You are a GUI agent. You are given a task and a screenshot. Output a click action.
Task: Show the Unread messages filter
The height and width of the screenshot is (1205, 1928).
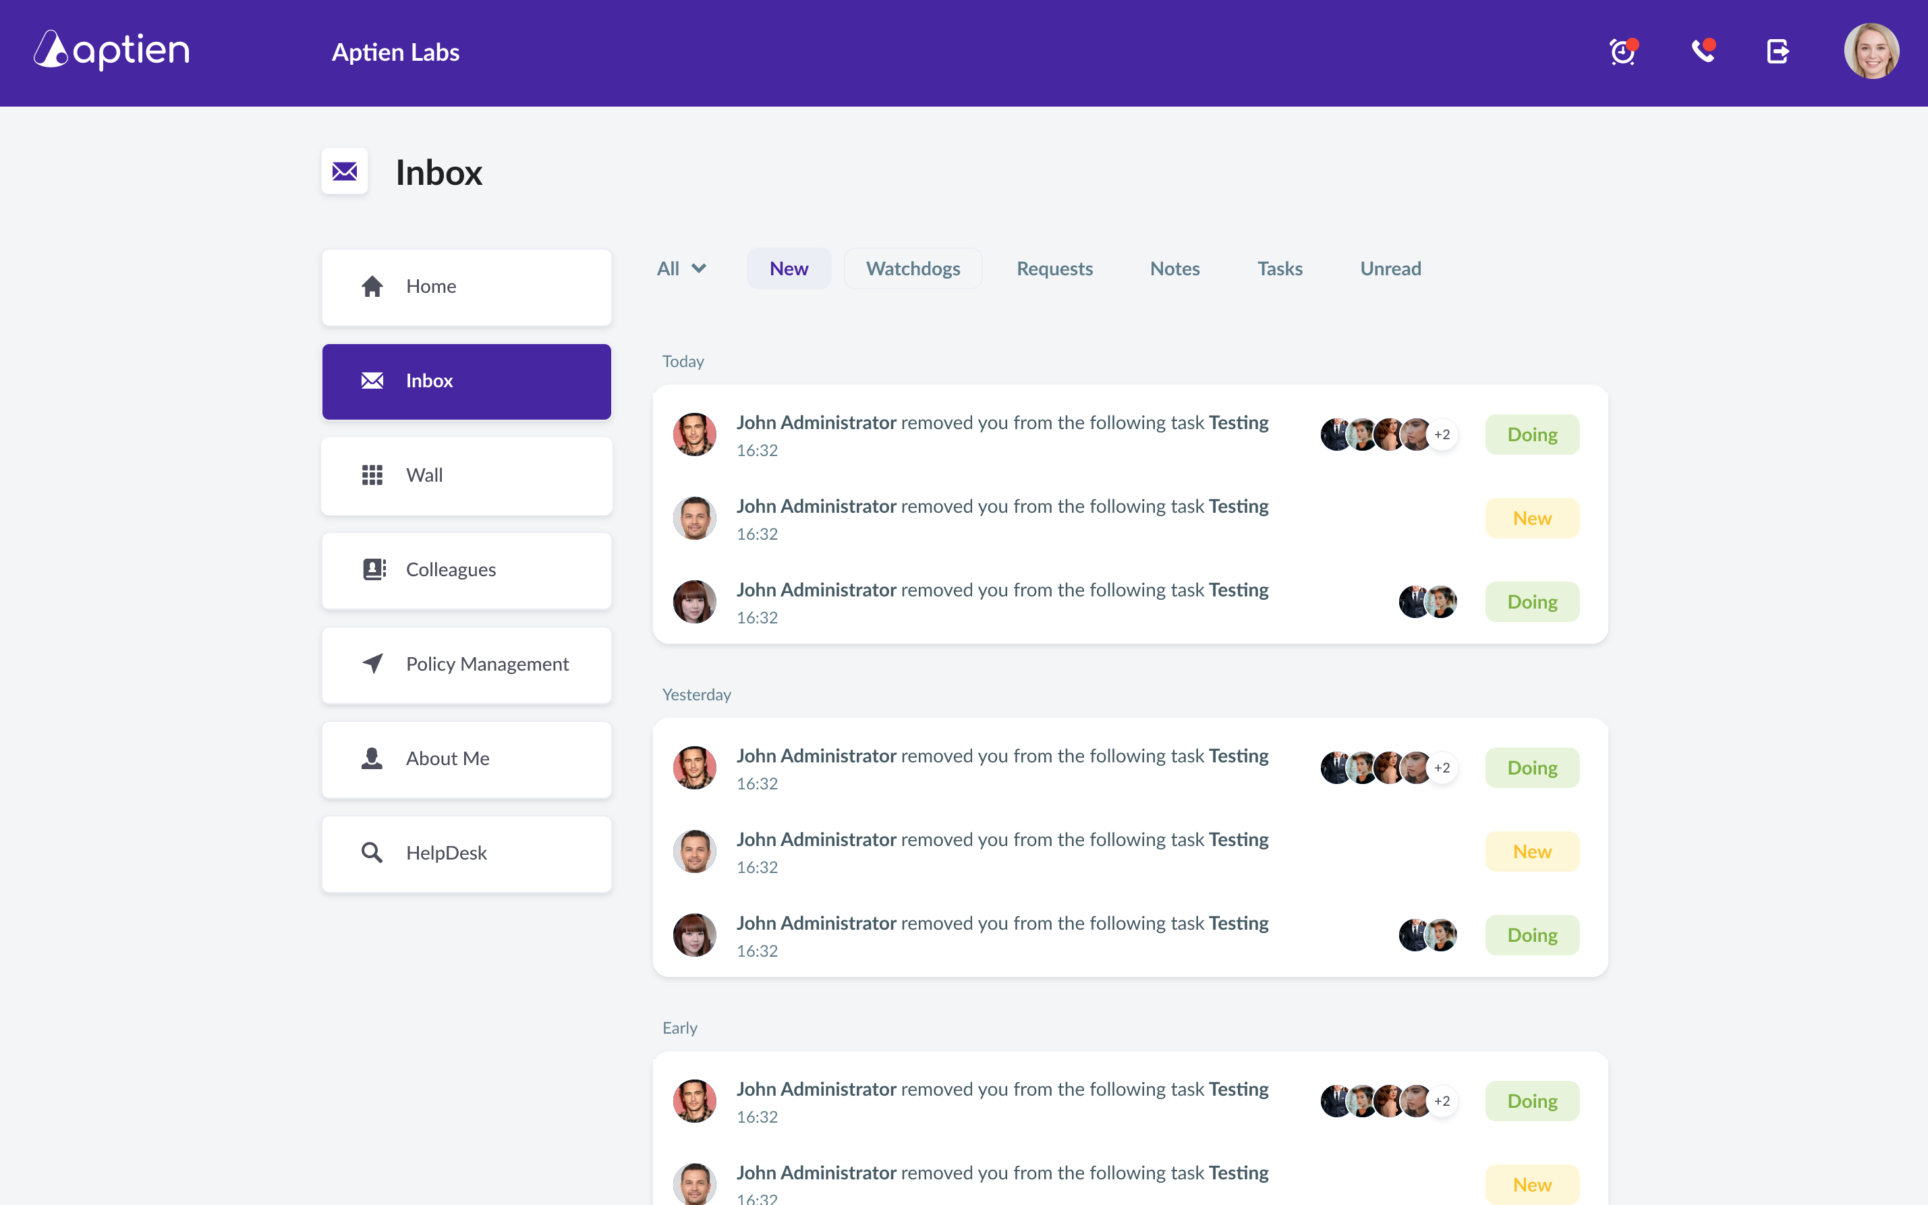coord(1390,269)
